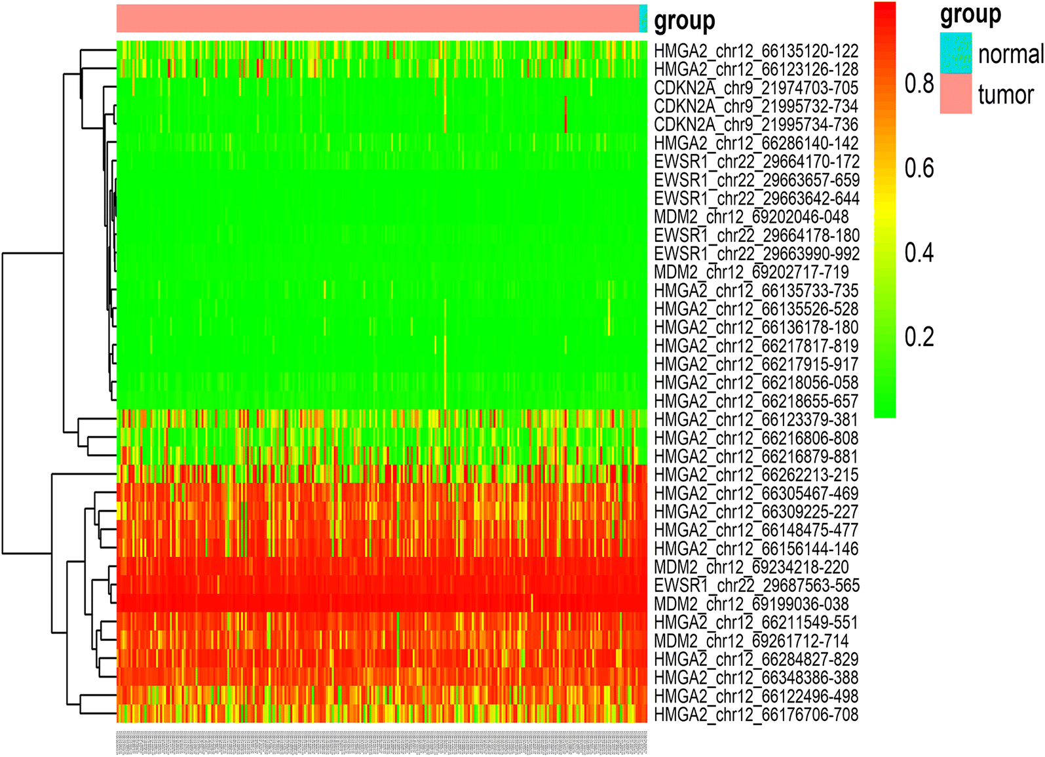Select row label MDM2_chr12_69202717-719

[751, 271]
